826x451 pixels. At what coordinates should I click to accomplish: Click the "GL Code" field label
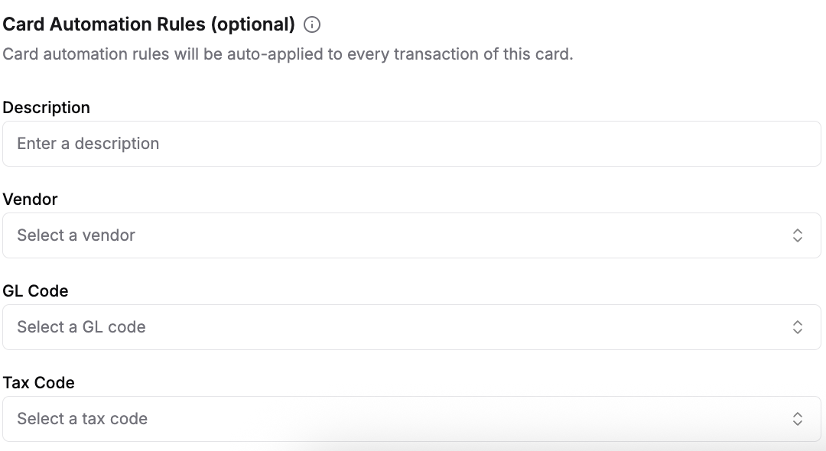tap(36, 291)
